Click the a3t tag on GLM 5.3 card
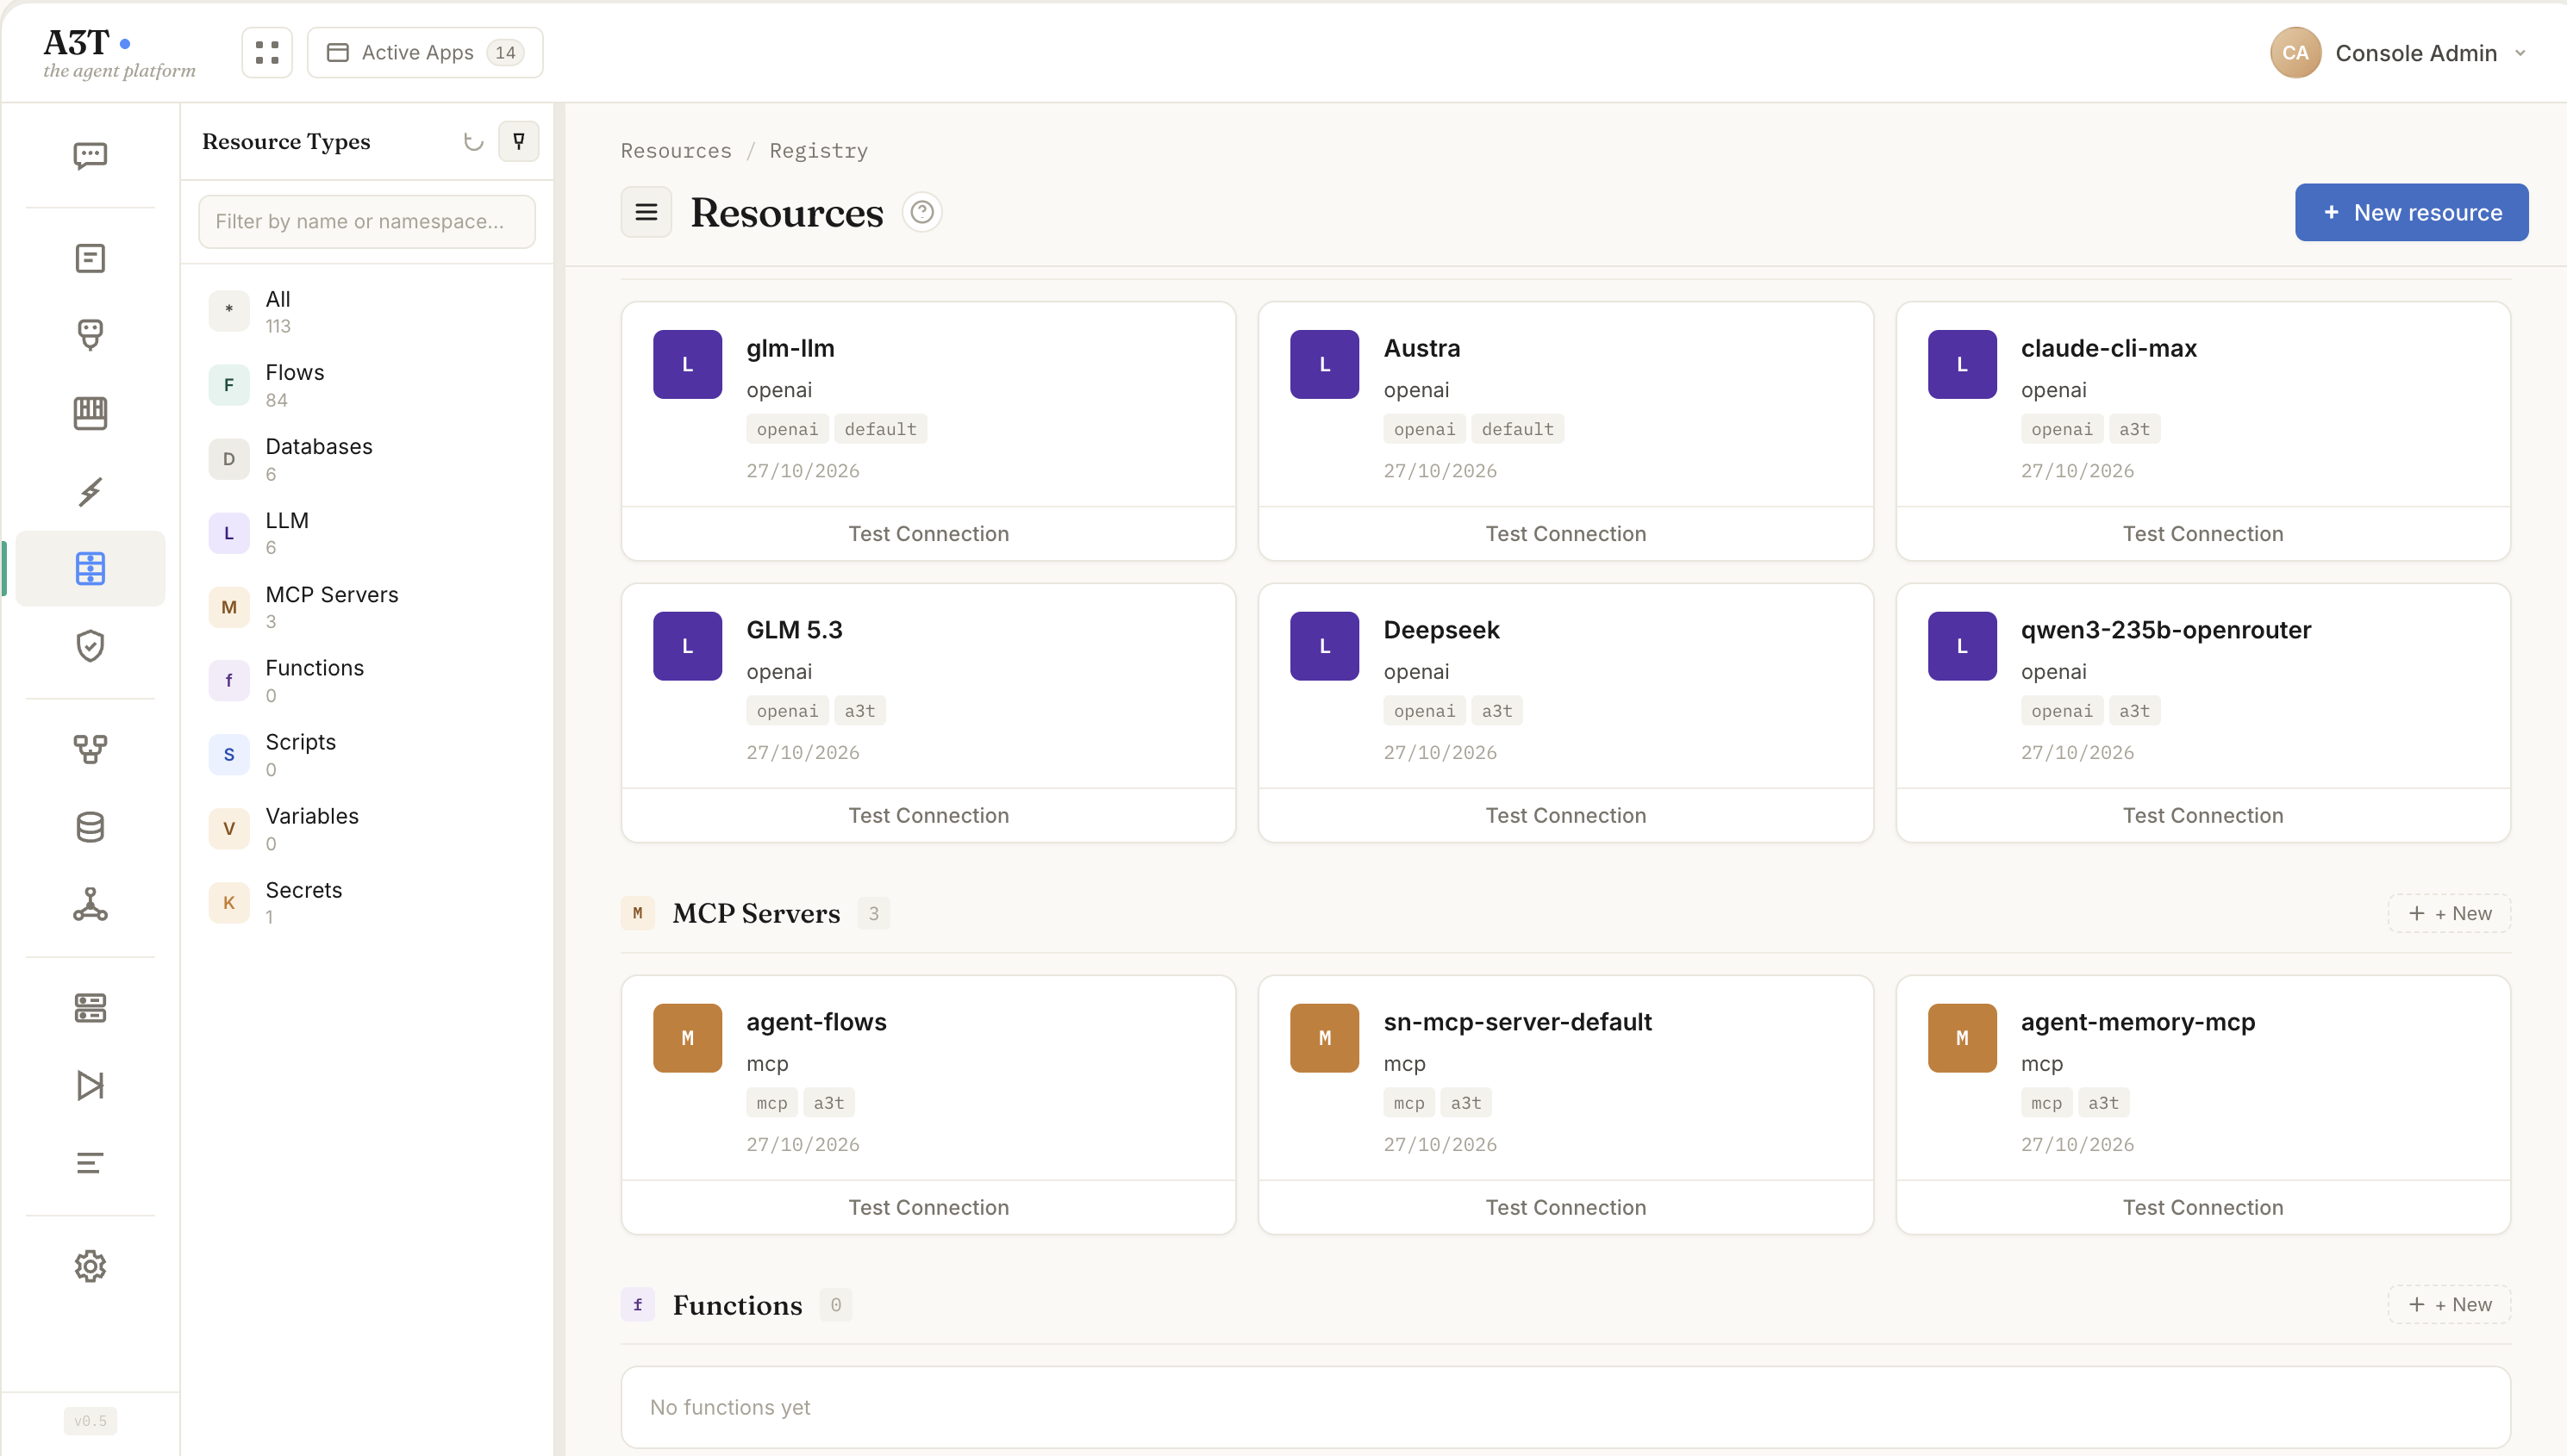 859,711
